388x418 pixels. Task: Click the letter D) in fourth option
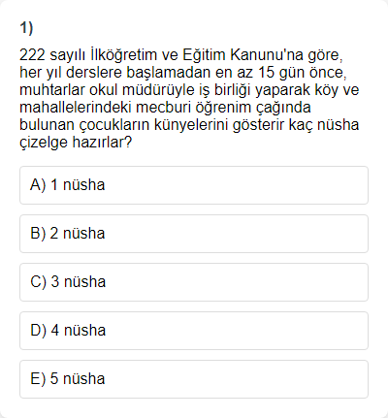click(x=38, y=331)
